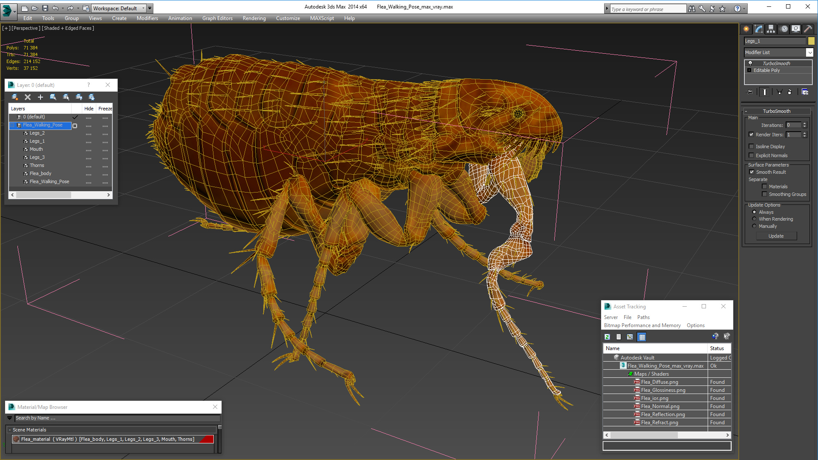Expand the Flea_Walking_Pose layer tree
This screenshot has width=818, height=460.
pyautogui.click(x=12, y=125)
